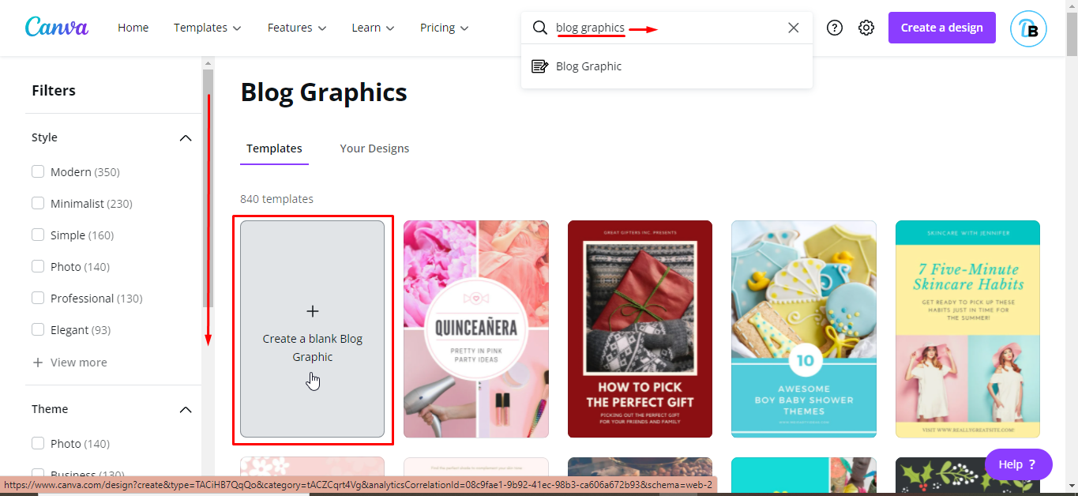Screen dimensions: 1078x496
Task: Open the help question mark icon in header
Action: pyautogui.click(x=835, y=28)
